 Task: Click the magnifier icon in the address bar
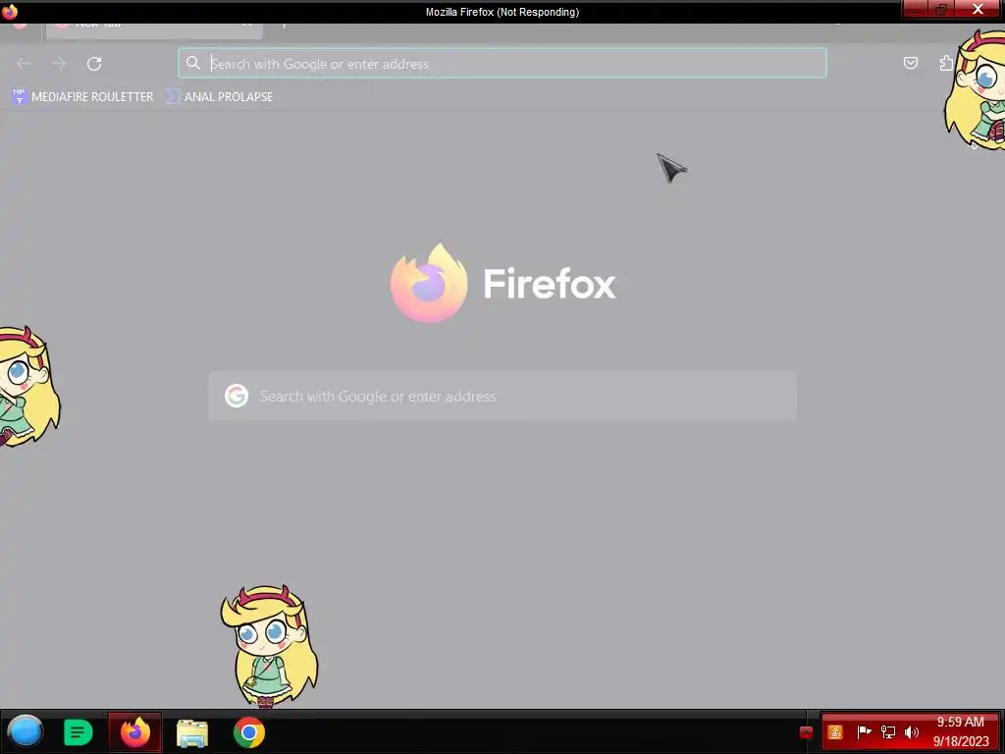(193, 63)
